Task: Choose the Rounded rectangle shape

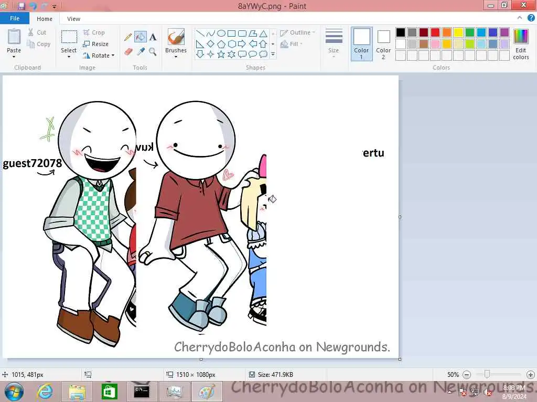Action: point(242,33)
